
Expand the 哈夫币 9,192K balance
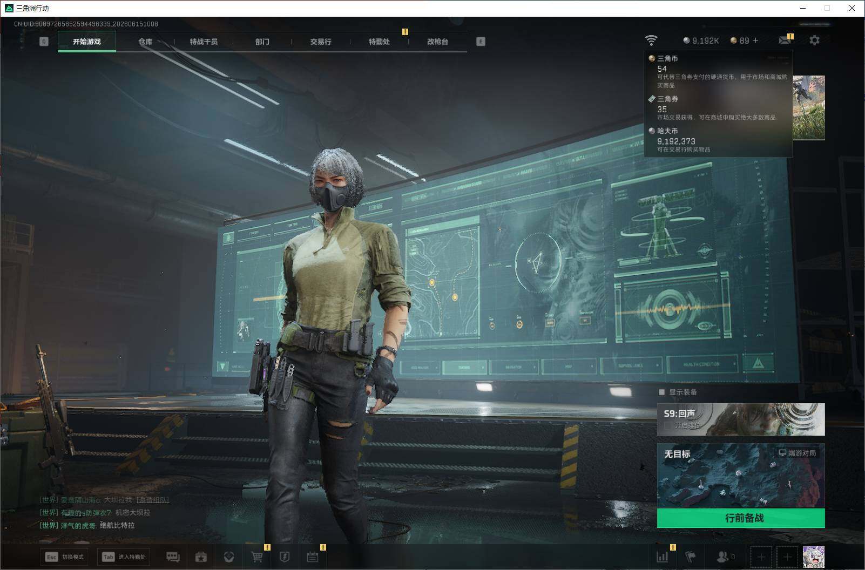click(x=701, y=40)
